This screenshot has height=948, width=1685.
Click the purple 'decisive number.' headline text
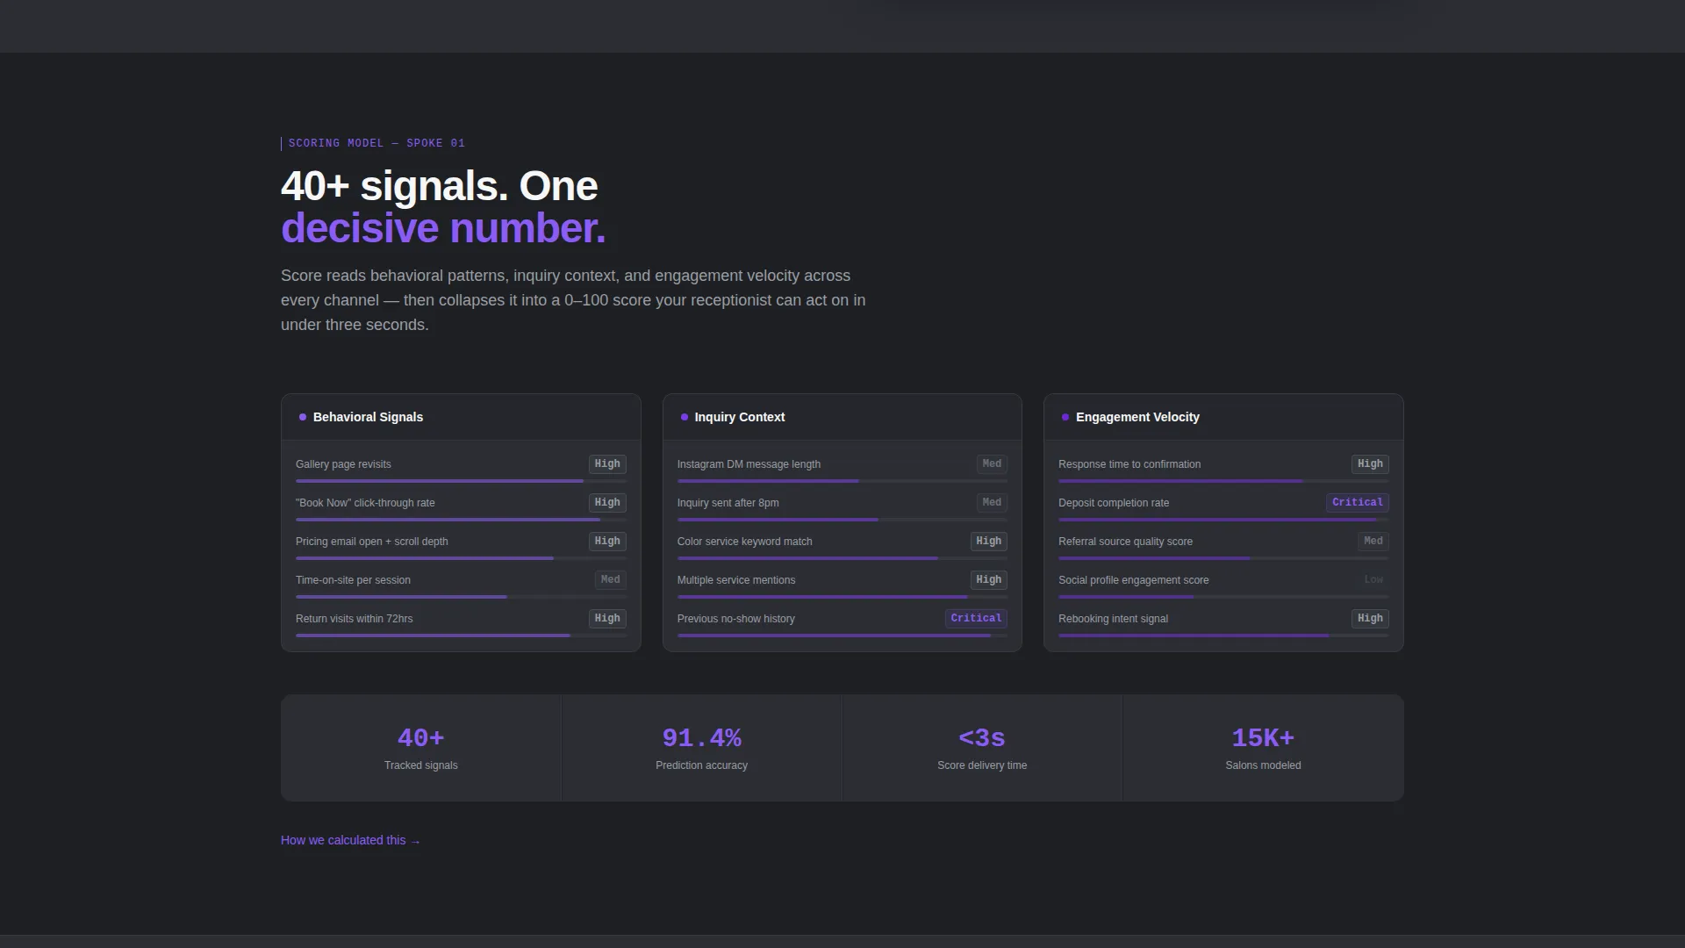pyautogui.click(x=443, y=228)
